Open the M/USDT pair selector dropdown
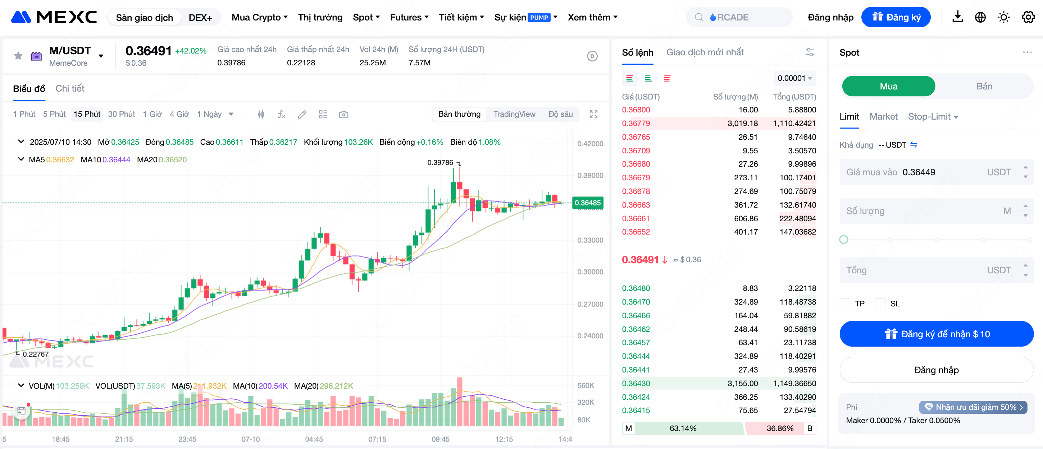Viewport: 1043px width, 449px height. pos(101,56)
